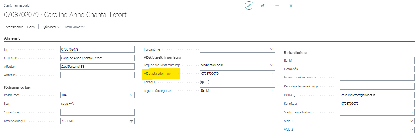Open the Póstnúmer dropdown
This screenshot has width=416, height=138.
pyautogui.click(x=131, y=95)
